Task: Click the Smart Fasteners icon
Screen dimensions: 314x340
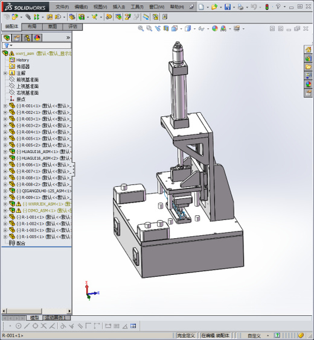Action: (50, 17)
